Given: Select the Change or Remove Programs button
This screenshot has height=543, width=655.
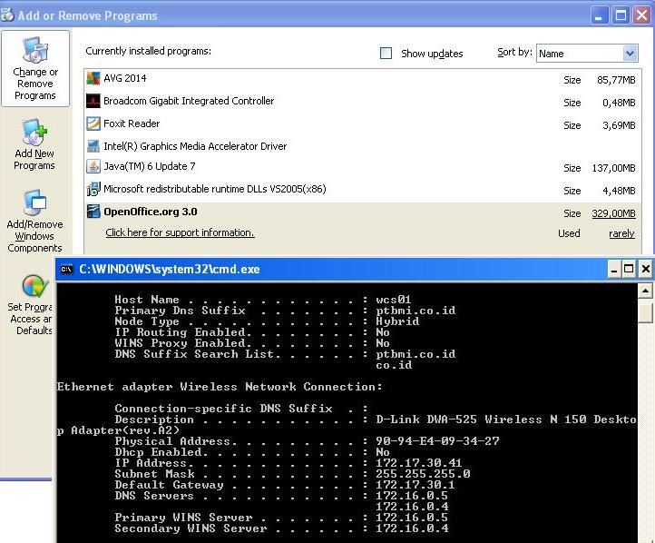Looking at the screenshot, I should pos(34,69).
